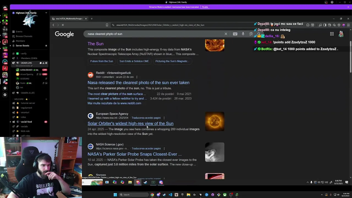Viewport: 352px width, 198px height.
Task: Open DOAR LIVE channel settings gear
Action: (x=46, y=63)
